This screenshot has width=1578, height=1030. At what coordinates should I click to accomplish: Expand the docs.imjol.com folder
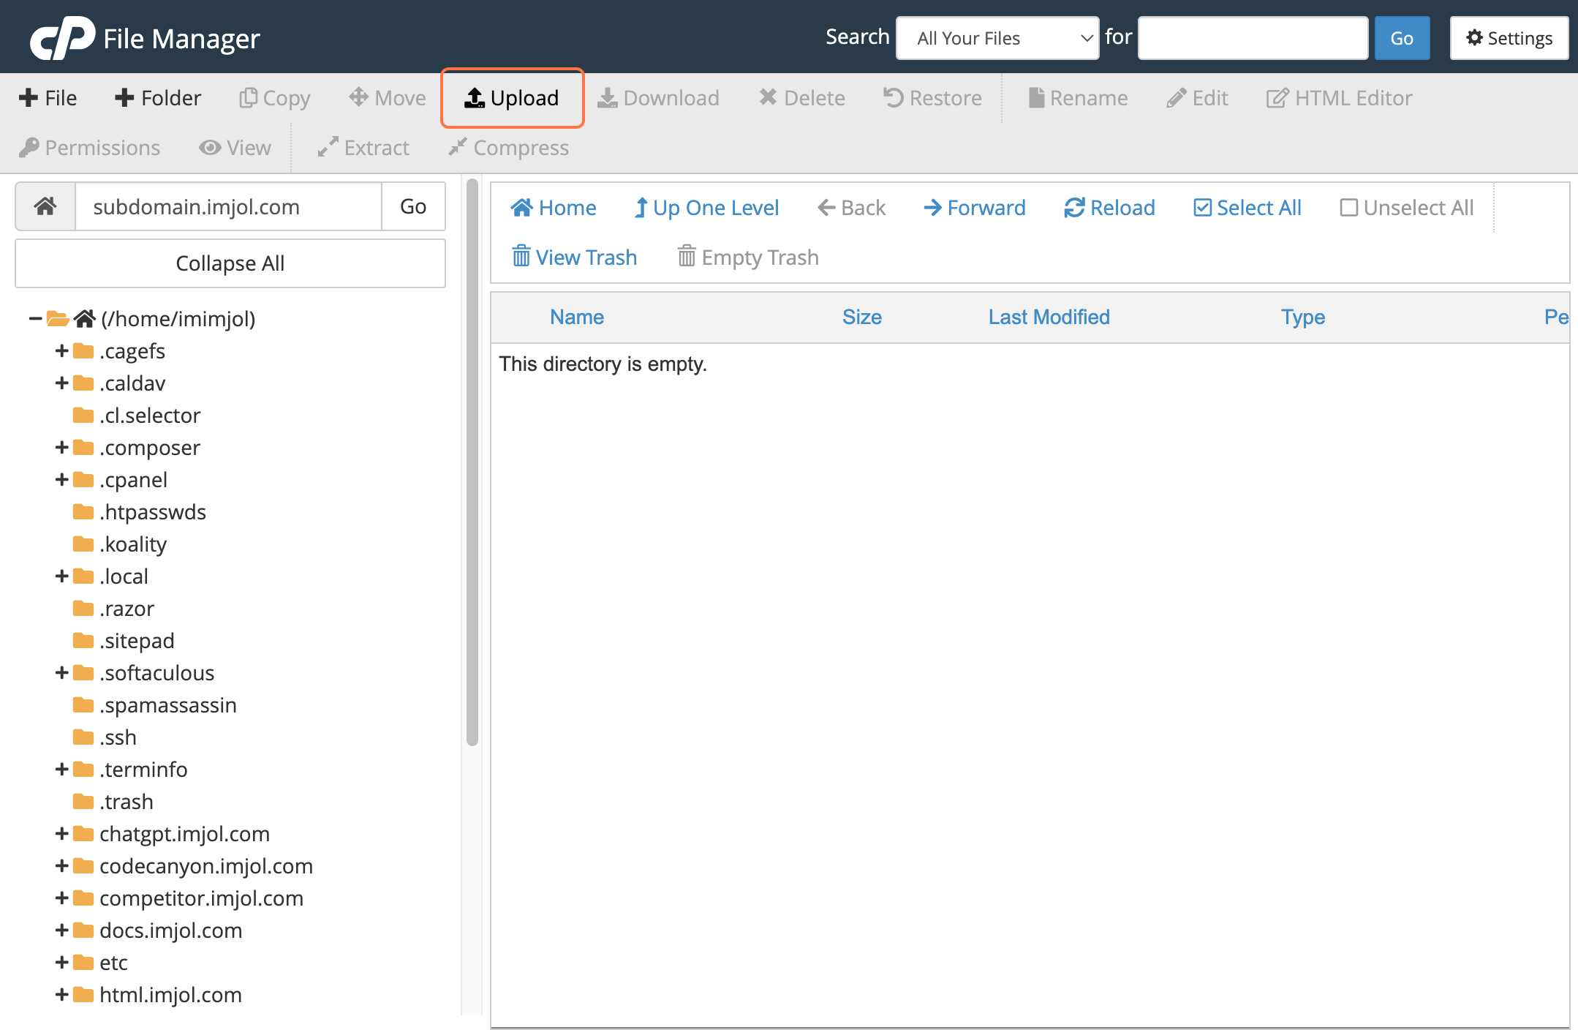[62, 931]
